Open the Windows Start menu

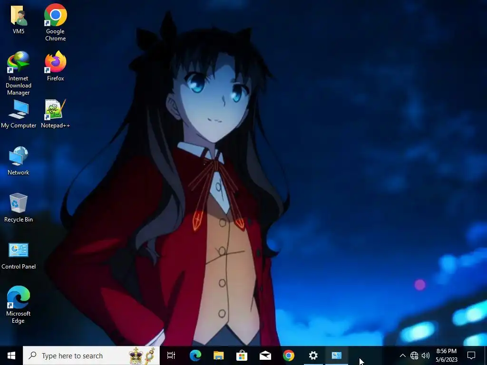(11, 355)
